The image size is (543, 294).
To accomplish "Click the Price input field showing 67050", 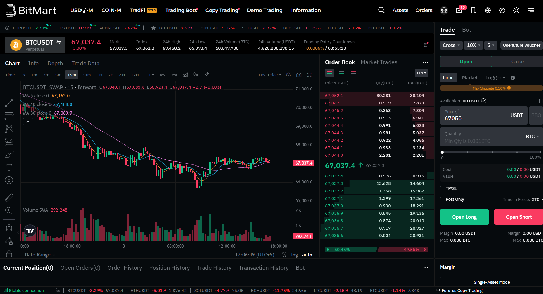I will point(484,115).
